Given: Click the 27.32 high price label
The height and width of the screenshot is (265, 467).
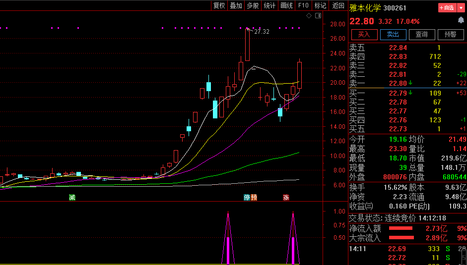Looking at the screenshot, I should click(262, 32).
